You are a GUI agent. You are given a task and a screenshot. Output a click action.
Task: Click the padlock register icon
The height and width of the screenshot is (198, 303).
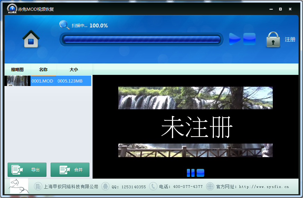[x=273, y=40]
